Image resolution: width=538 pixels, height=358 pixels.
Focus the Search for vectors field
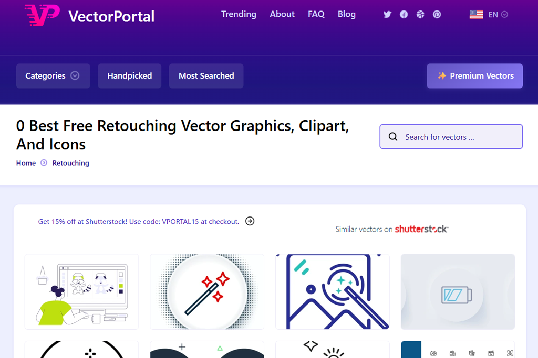tap(451, 137)
